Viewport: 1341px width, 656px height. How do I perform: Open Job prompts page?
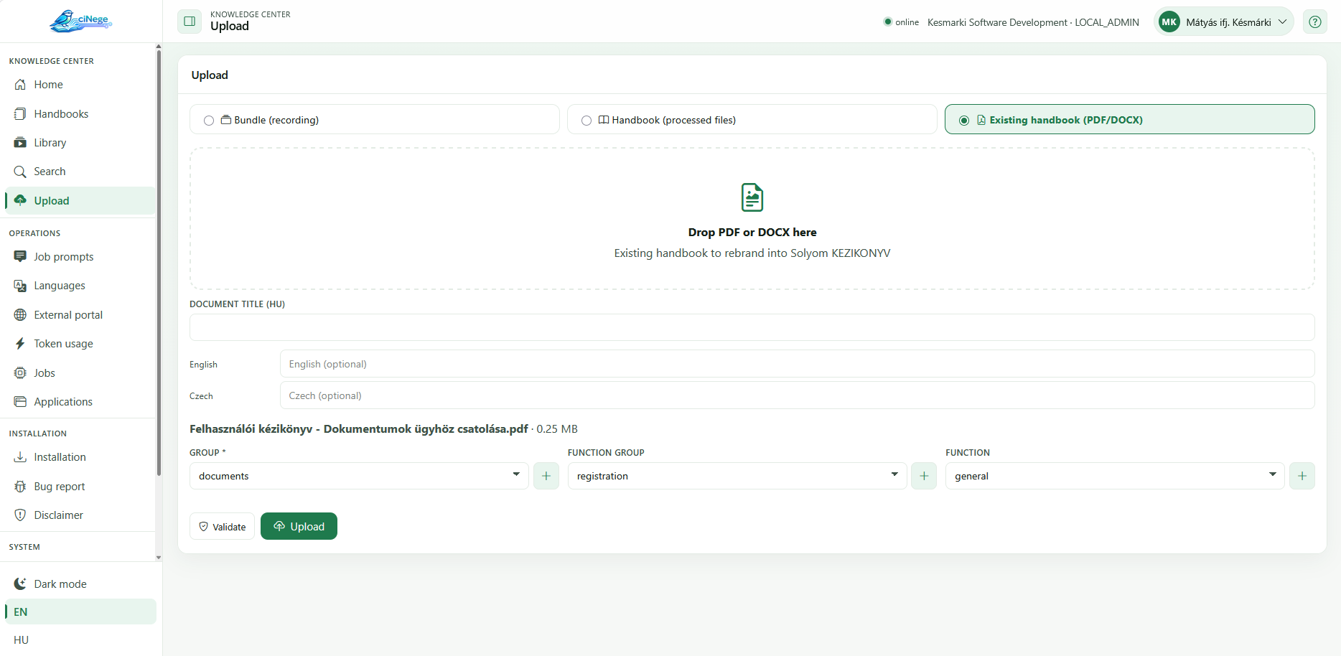pyautogui.click(x=80, y=257)
